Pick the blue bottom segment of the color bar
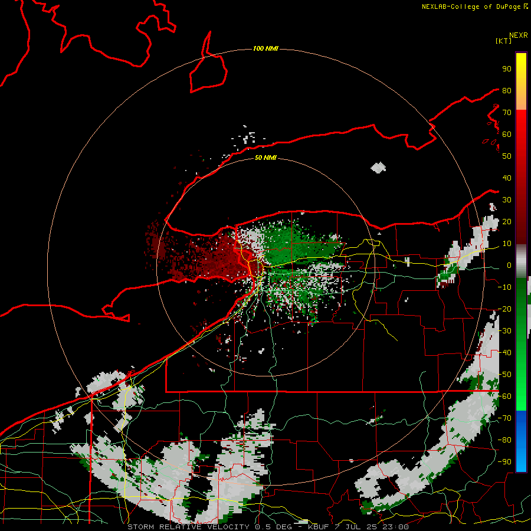Viewport: 531px width, 531px height. [x=521, y=441]
